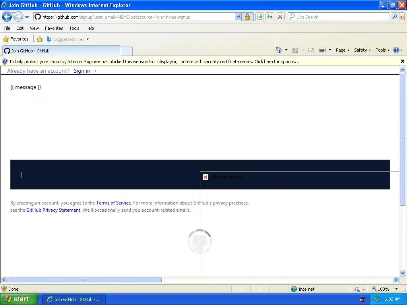Go back using the Back arrow button
The width and height of the screenshot is (407, 305).
7,17
